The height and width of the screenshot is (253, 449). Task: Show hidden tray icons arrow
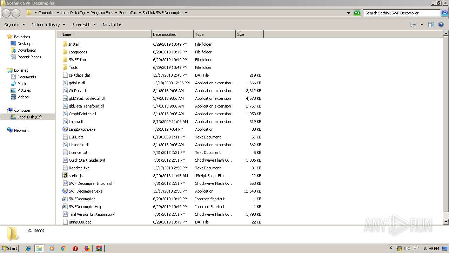pyautogui.click(x=391, y=248)
